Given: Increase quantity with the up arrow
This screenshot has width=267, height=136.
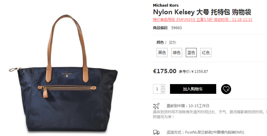Looking at the screenshot, I should (163, 87).
